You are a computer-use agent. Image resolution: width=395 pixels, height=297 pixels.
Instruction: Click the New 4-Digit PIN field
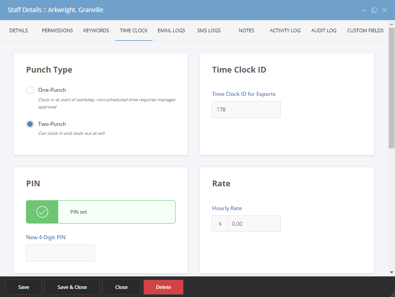[x=60, y=253]
